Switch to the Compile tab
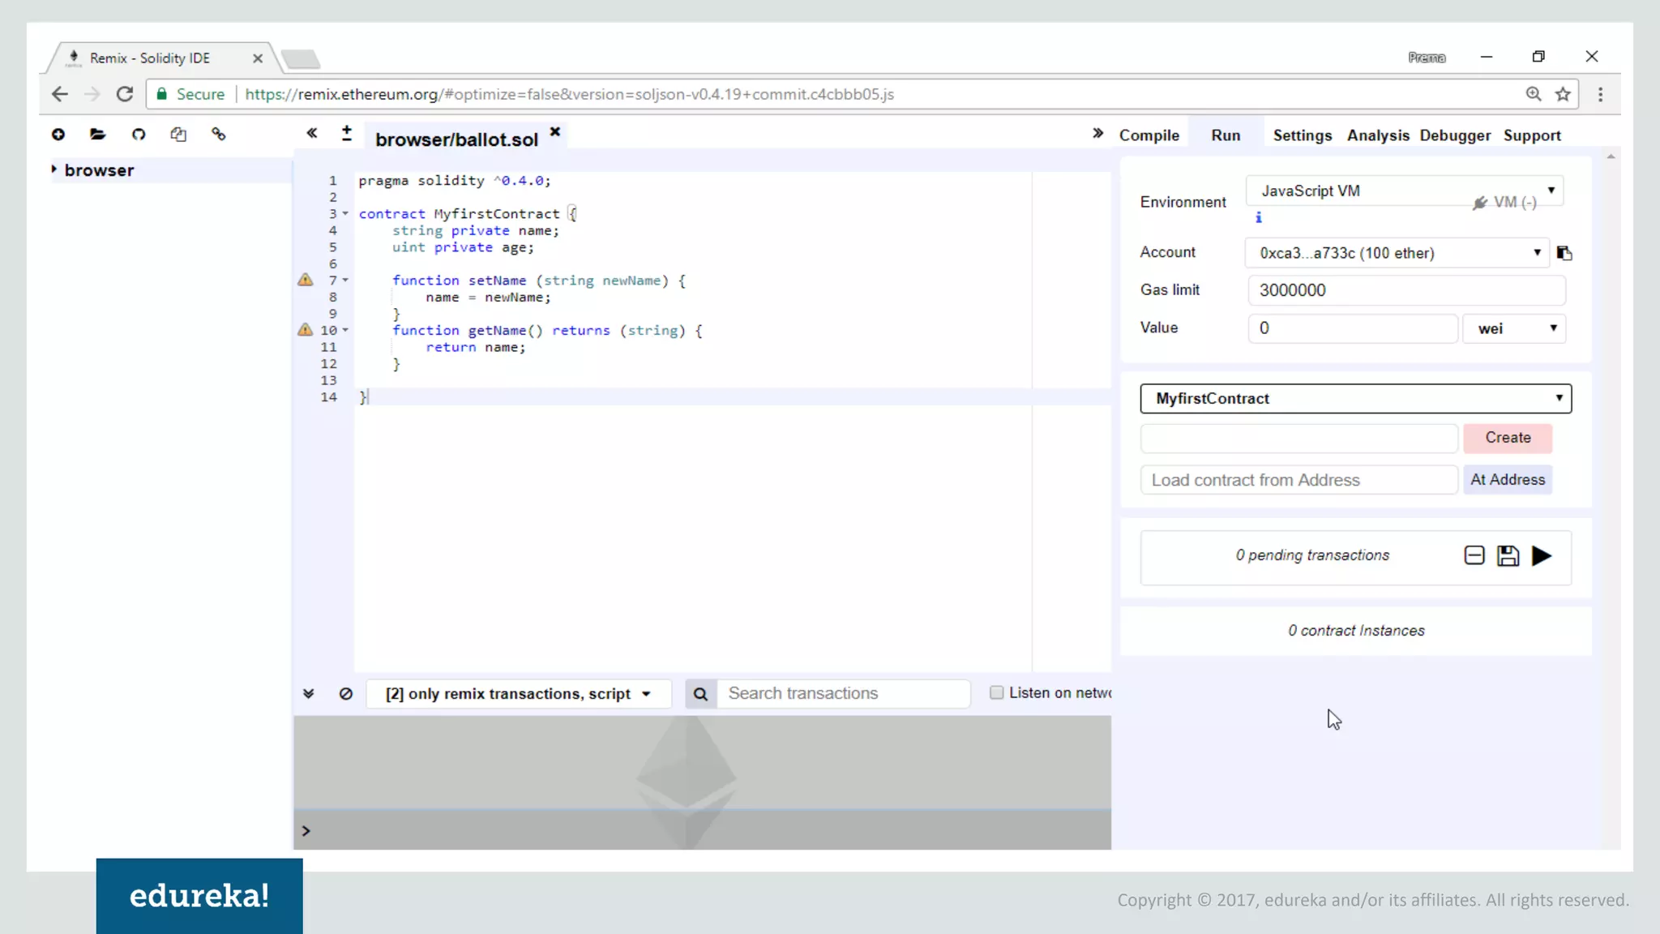The width and height of the screenshot is (1660, 934). 1149,135
